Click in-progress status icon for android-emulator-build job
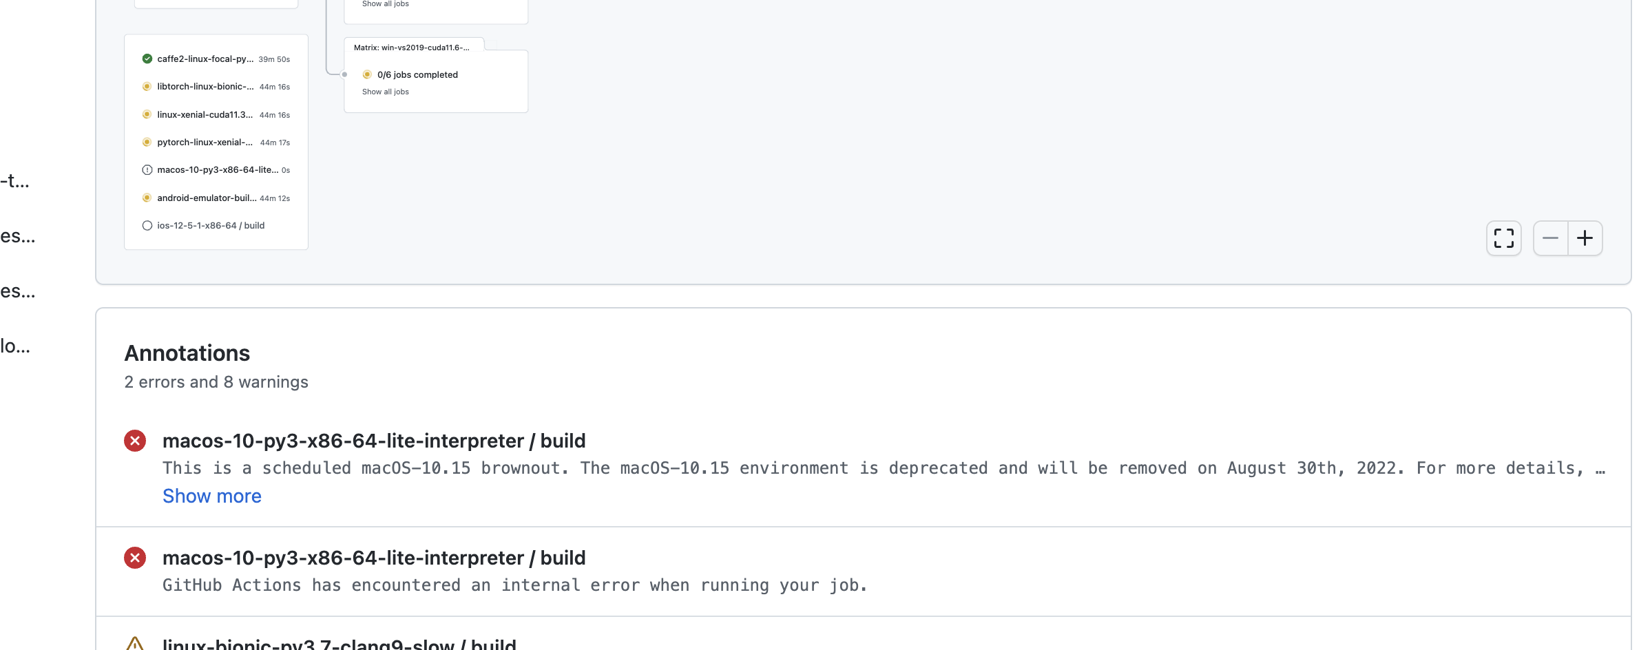Viewport: 1650px width, 650px height. [x=147, y=198]
